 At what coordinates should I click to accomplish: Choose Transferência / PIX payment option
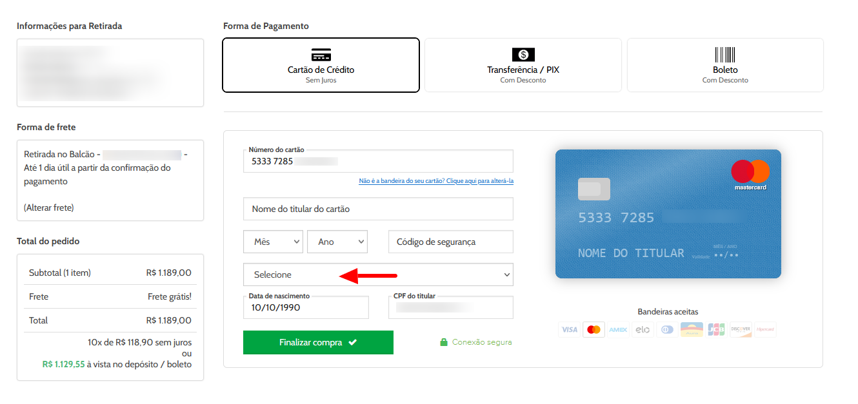[x=523, y=65]
